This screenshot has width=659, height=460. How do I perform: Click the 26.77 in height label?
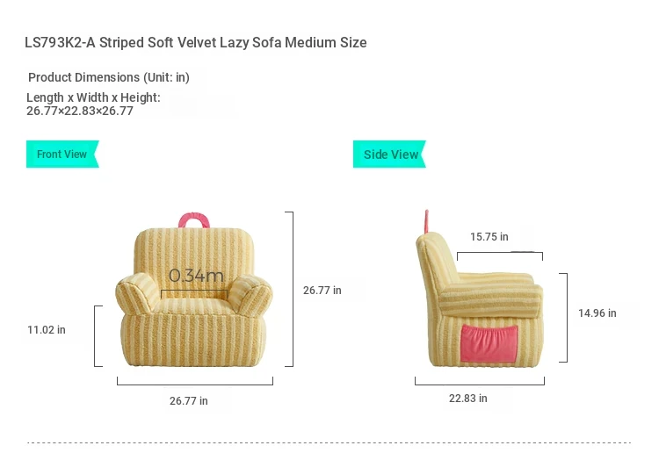coord(322,291)
